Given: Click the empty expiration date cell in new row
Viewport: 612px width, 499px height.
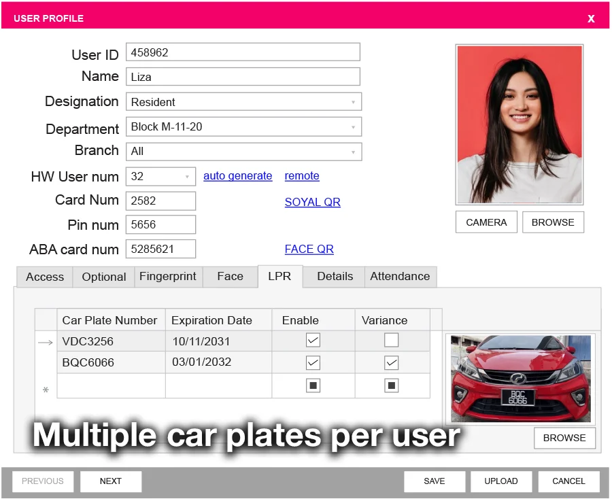Looking at the screenshot, I should (218, 386).
